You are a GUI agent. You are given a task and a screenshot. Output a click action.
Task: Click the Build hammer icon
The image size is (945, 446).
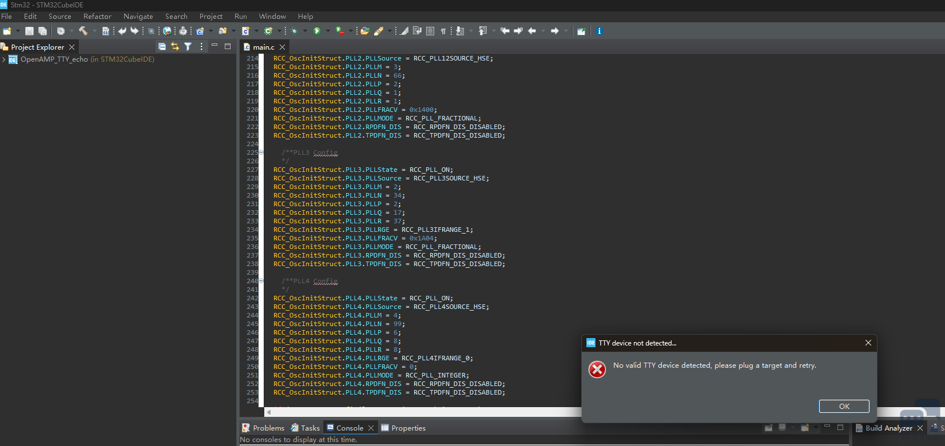[x=83, y=31]
